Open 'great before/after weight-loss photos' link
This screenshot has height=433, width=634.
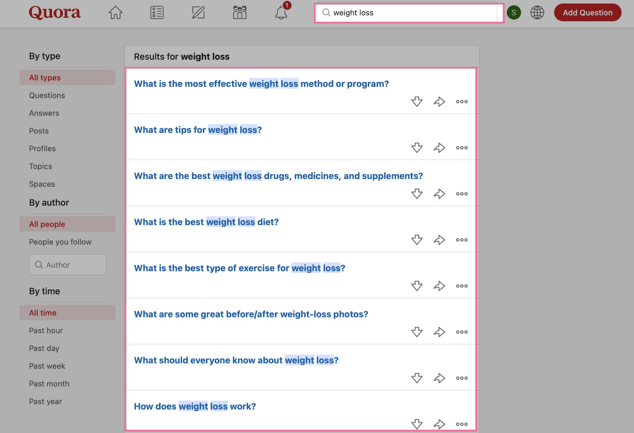point(251,314)
